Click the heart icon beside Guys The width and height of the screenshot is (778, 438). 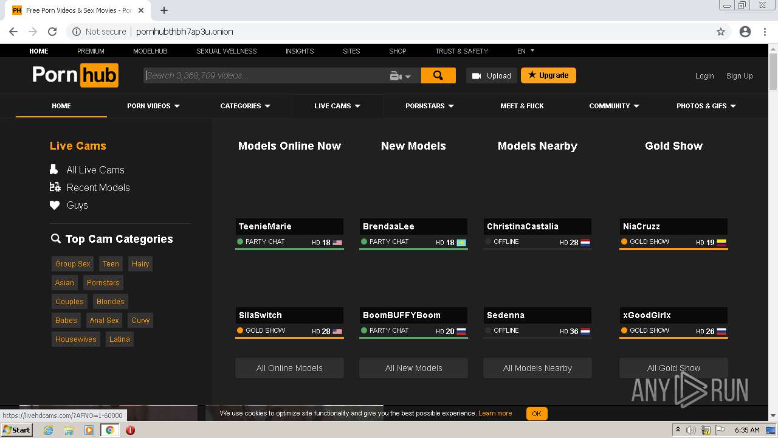point(55,205)
